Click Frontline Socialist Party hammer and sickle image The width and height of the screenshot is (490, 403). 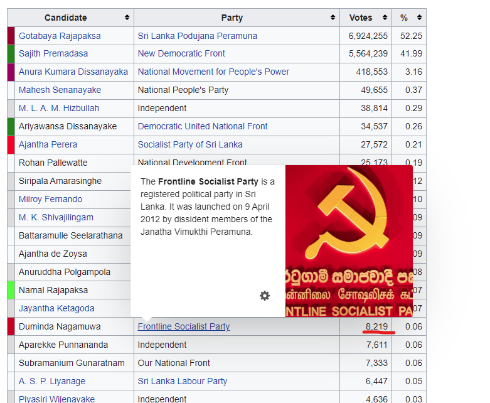[x=349, y=241]
